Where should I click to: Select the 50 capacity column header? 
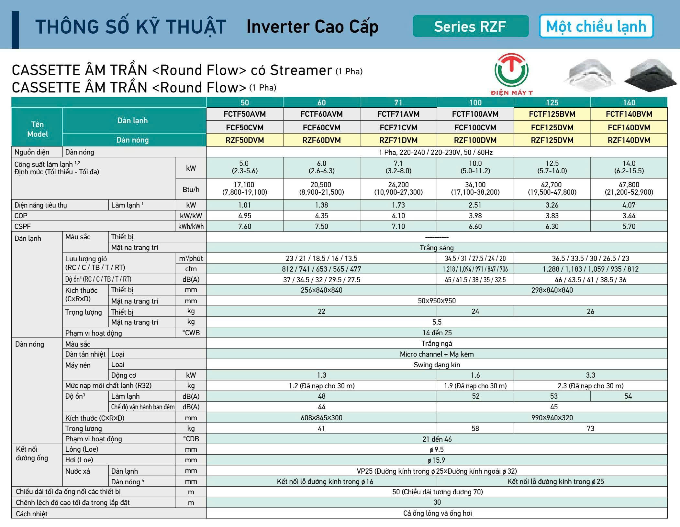point(245,102)
